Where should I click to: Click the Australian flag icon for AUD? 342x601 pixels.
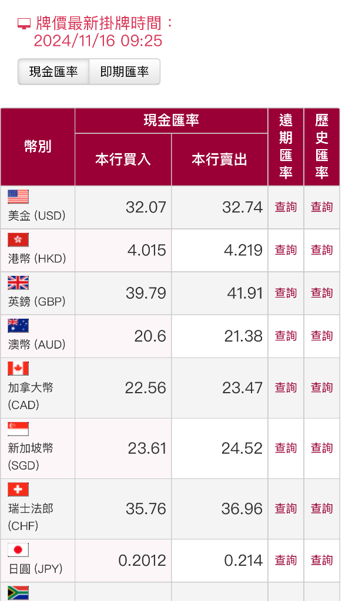[x=18, y=326]
